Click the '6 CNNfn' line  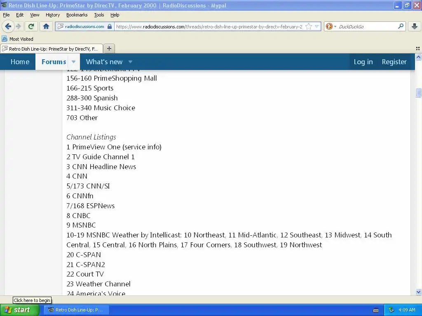pyautogui.click(x=80, y=196)
